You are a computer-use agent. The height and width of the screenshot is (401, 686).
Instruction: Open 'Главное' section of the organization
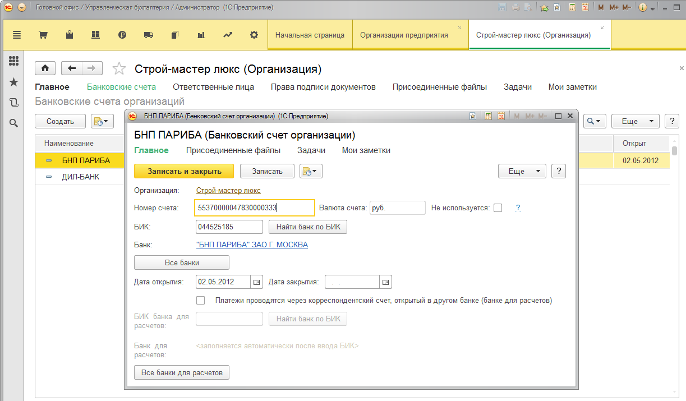click(52, 87)
